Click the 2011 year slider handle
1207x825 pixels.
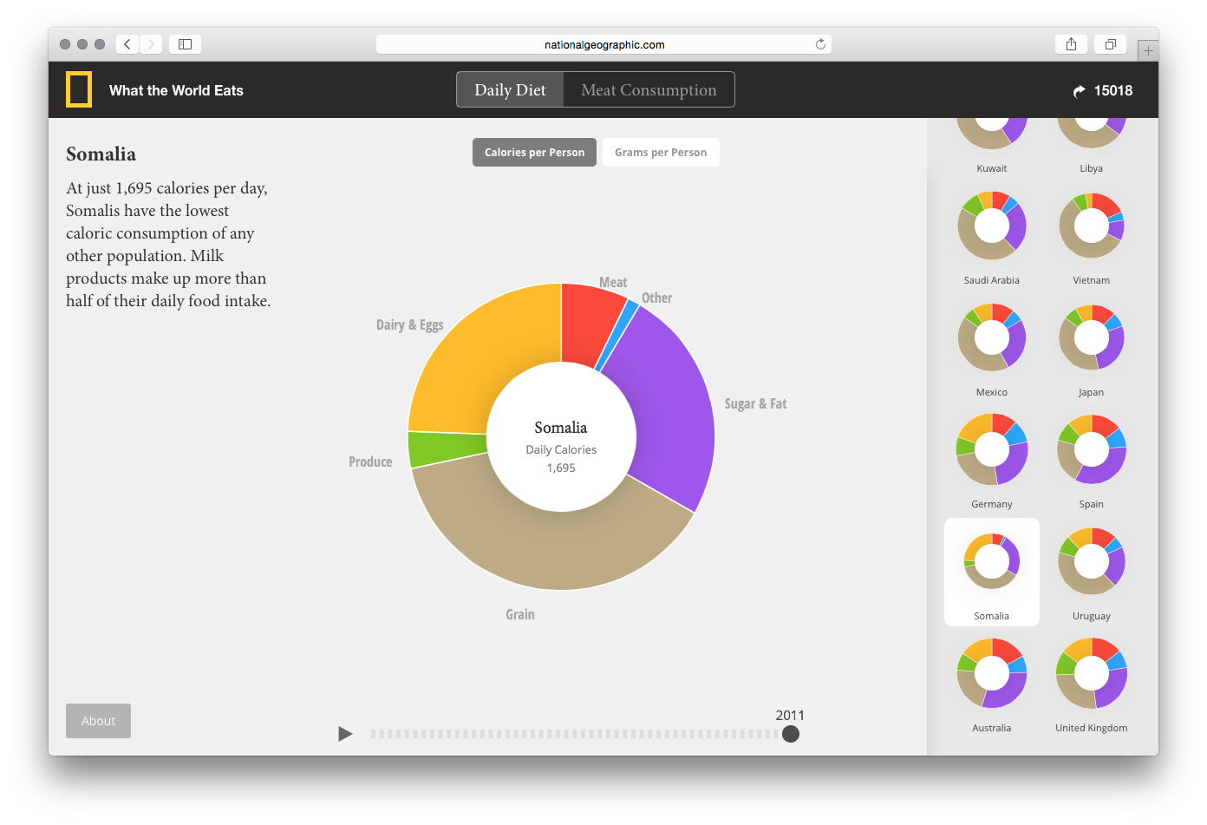(x=790, y=734)
